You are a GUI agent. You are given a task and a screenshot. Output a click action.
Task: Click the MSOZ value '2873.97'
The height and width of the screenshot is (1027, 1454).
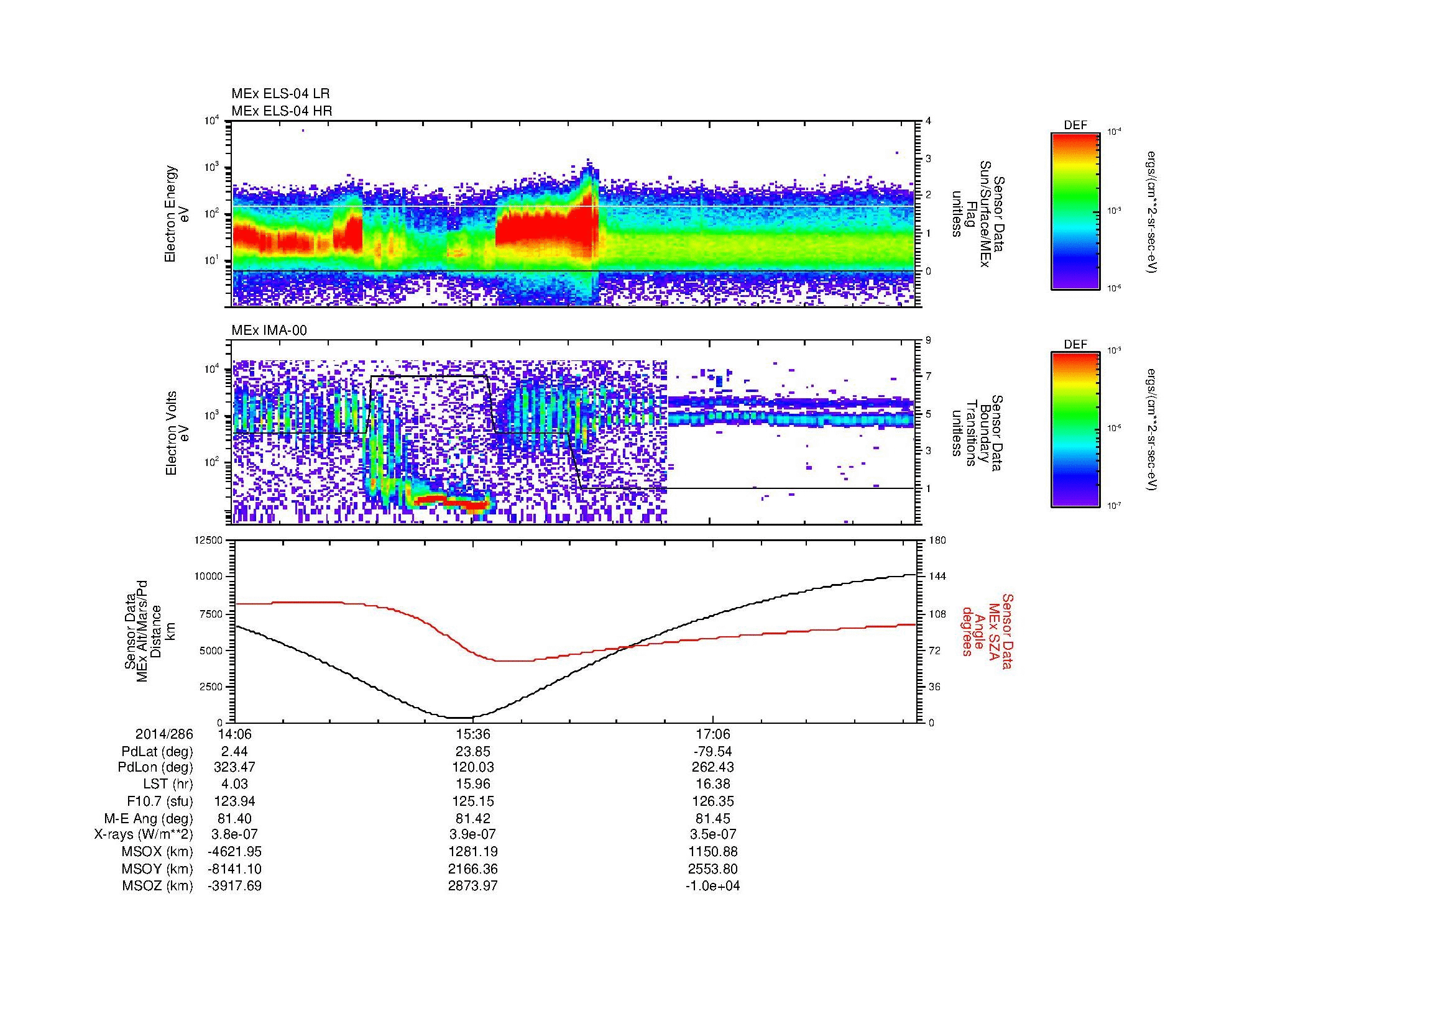pyautogui.click(x=473, y=886)
